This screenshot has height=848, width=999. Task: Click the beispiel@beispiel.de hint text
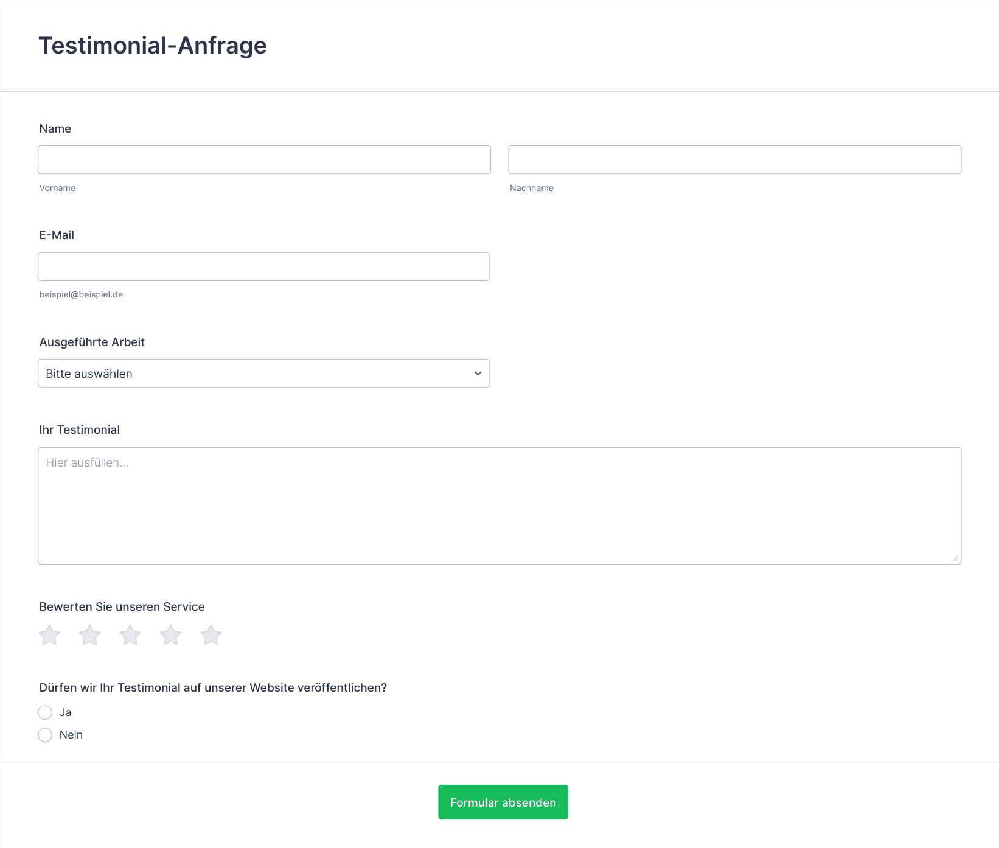point(81,294)
